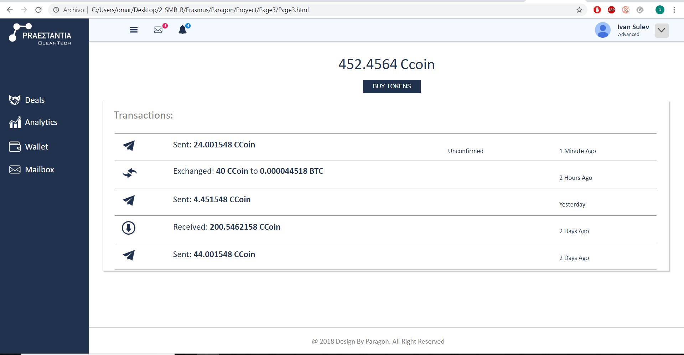Click paper plane icon for Sent 44.001548 CCoin

click(129, 255)
